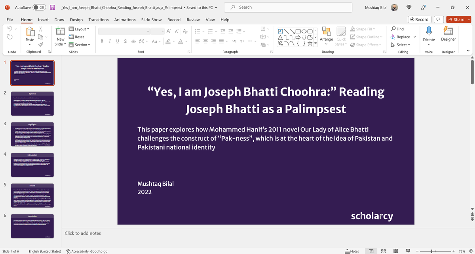Open the Designer pane
475x254 pixels.
pyautogui.click(x=448, y=34)
